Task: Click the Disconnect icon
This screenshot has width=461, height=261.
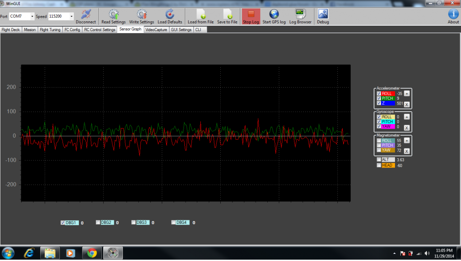Action: coord(86,14)
